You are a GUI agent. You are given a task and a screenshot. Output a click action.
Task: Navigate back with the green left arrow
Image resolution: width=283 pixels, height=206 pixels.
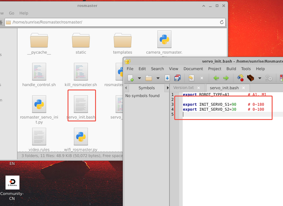[x=216, y=78]
